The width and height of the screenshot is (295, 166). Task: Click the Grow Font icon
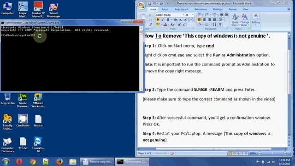pos(179,24)
